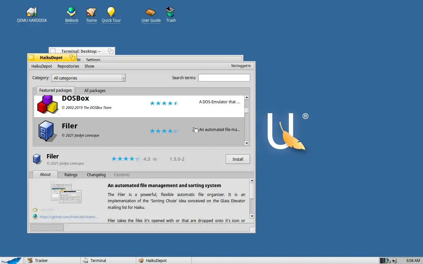Click the network status tray icon
Image resolution: width=423 pixels, height=264 pixels.
point(388,261)
